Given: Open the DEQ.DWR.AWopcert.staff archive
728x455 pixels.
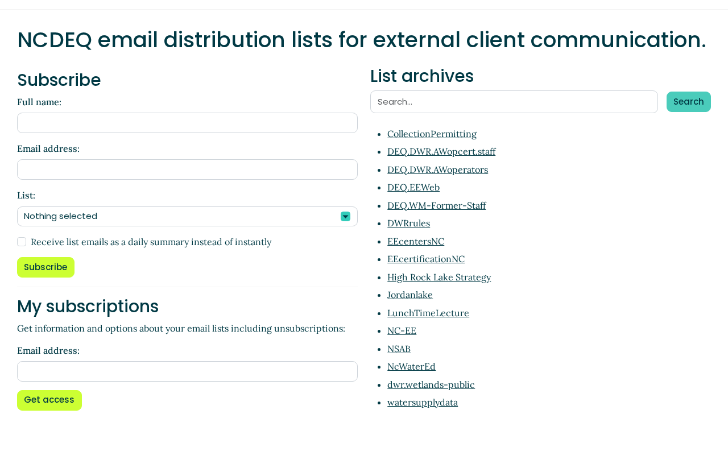Looking at the screenshot, I should pos(441,151).
